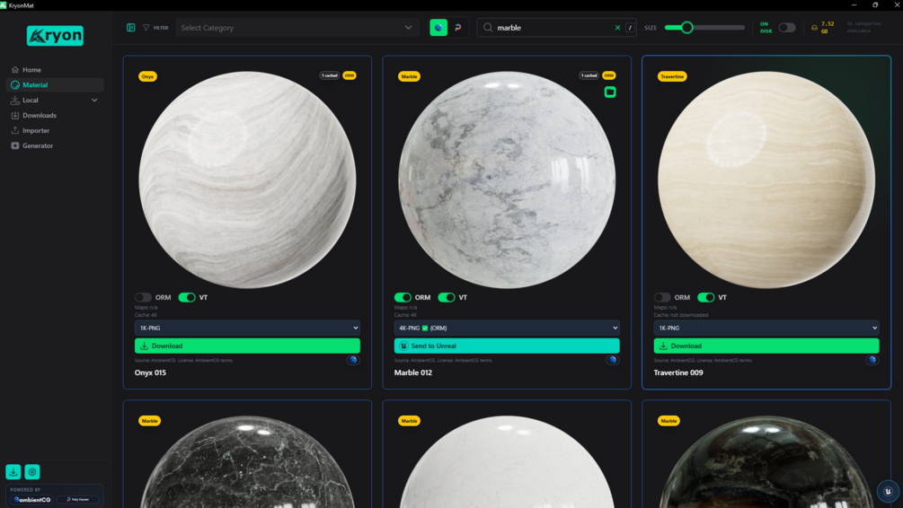Click the '1 cached' badge on Marble 012

589,75
